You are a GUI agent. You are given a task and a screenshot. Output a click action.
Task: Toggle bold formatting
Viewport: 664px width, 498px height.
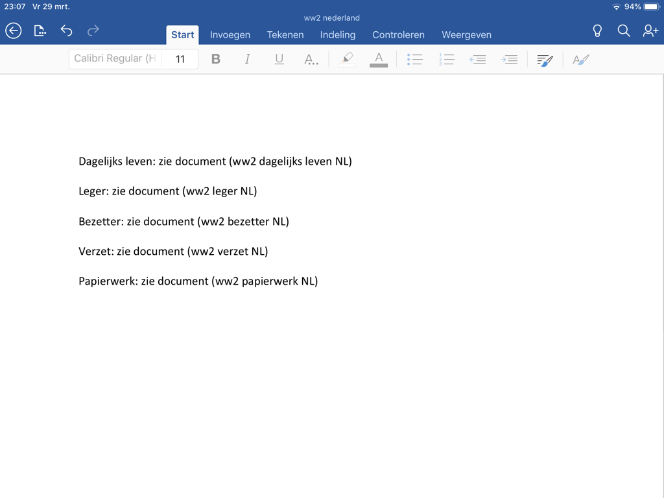[216, 59]
